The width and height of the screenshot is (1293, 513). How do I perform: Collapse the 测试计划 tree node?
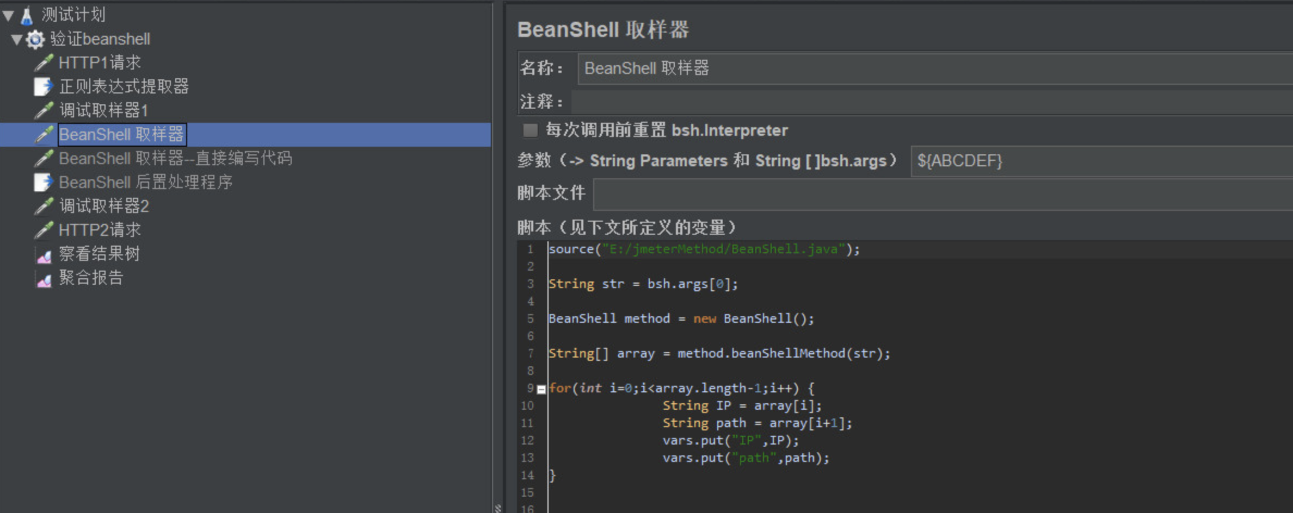8,15
